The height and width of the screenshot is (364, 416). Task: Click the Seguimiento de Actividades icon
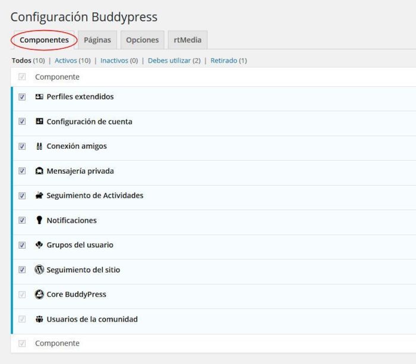point(39,196)
